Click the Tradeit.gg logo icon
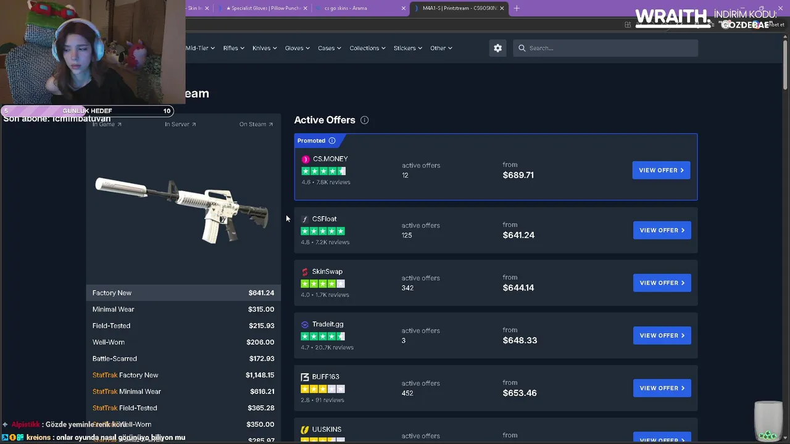 click(305, 324)
